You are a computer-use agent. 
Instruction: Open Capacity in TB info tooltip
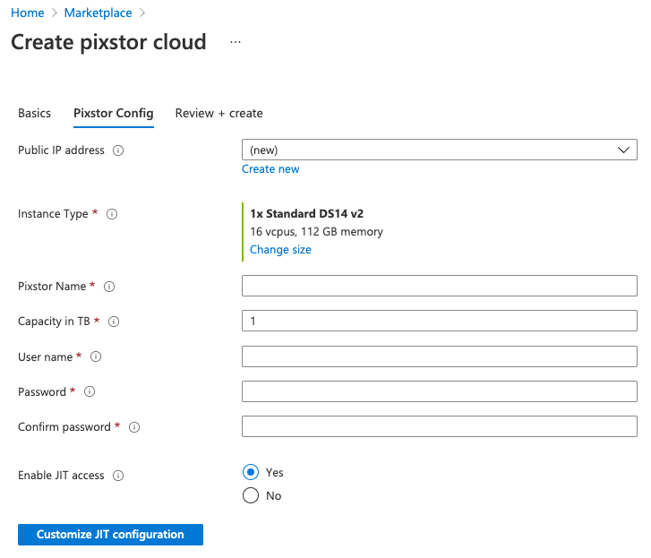[114, 322]
